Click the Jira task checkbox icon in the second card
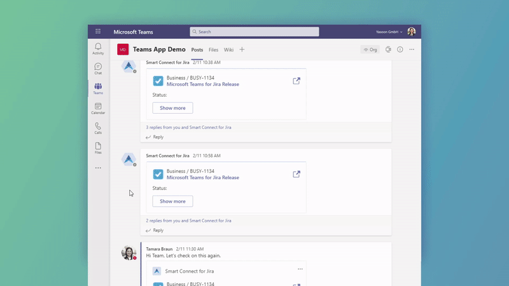509x286 pixels. tap(158, 174)
